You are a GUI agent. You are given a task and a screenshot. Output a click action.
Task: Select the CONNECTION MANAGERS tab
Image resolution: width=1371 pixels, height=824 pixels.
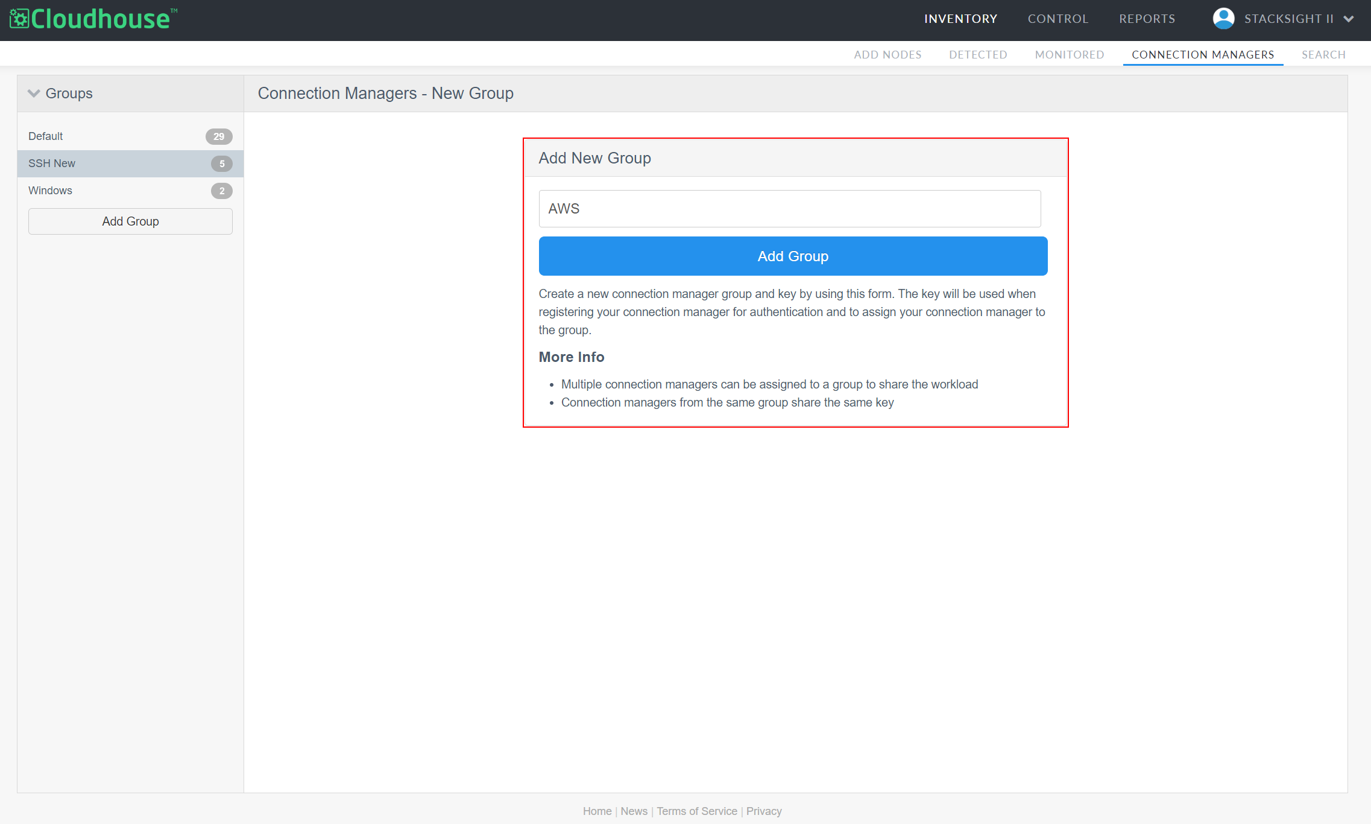[x=1203, y=54]
